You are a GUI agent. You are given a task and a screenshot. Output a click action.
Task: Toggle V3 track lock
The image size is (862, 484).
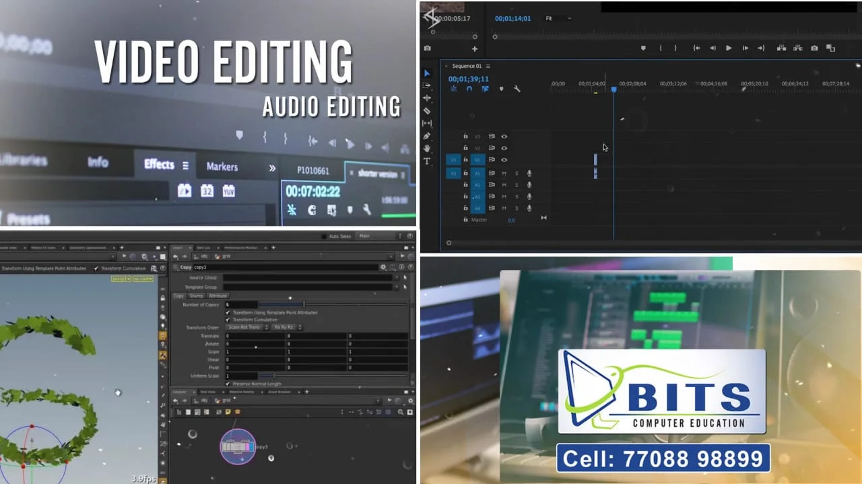tap(465, 136)
